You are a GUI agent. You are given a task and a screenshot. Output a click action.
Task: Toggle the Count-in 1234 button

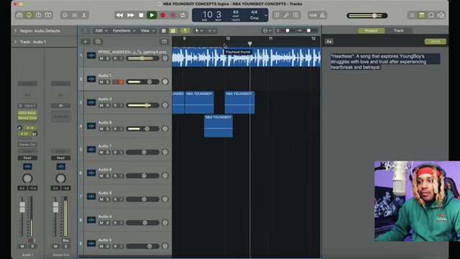pyautogui.click(x=313, y=15)
